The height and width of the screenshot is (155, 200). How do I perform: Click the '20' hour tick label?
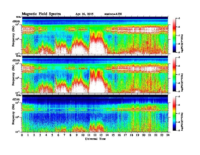(144, 135)
